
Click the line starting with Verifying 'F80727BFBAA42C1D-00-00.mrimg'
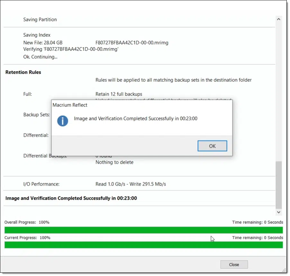[71, 49]
